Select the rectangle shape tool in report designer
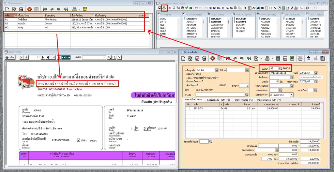334x172 pixels. 266,8
